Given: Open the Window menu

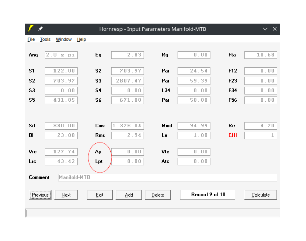Looking at the screenshot, I should [64, 39].
